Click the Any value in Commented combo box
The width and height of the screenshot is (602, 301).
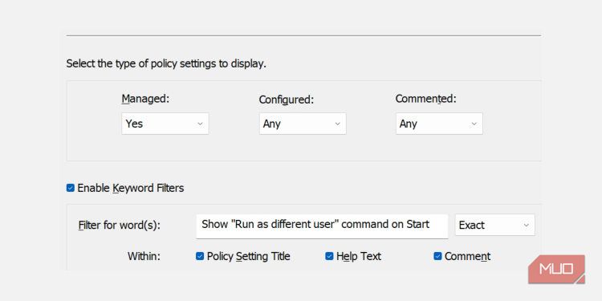408,124
